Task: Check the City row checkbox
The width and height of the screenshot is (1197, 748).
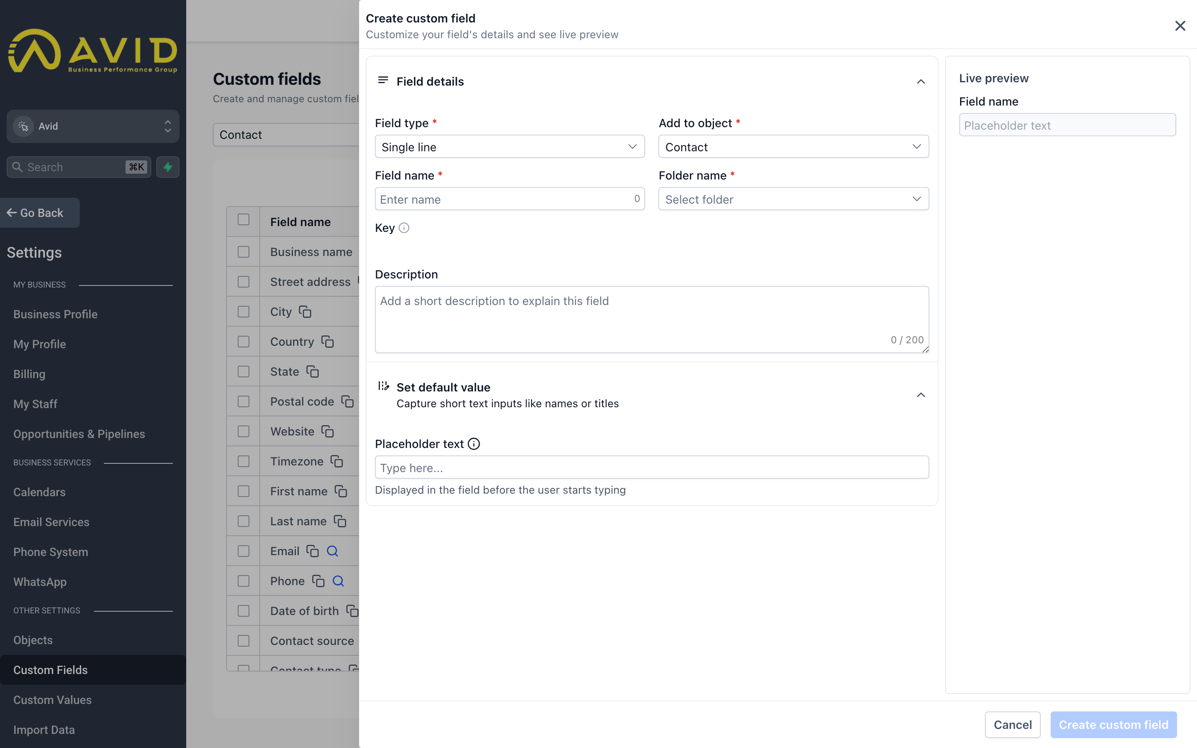Action: coord(244,312)
